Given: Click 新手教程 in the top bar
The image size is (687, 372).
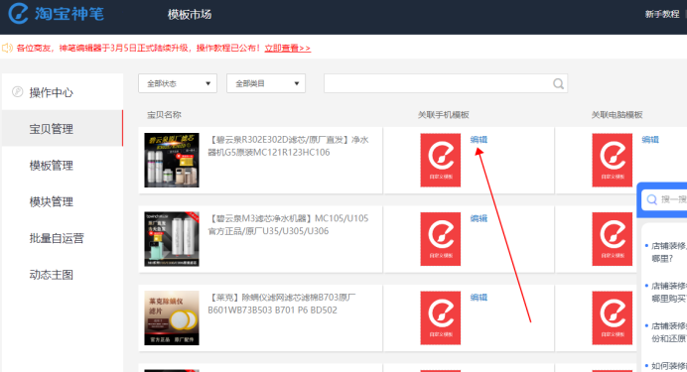Looking at the screenshot, I should pos(662,15).
